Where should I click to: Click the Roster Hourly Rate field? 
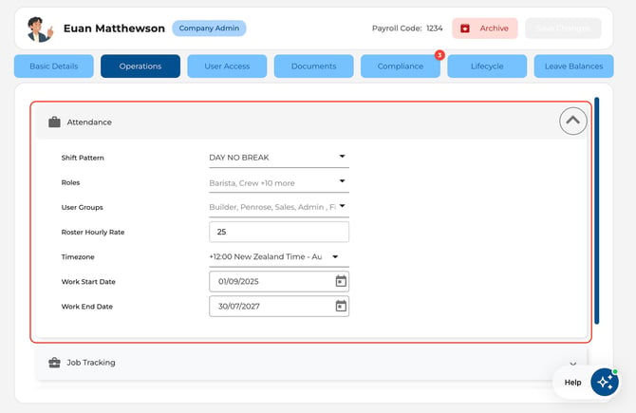(x=279, y=232)
